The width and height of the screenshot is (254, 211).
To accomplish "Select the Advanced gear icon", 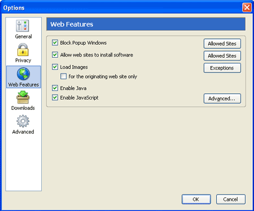I will click(x=23, y=121).
